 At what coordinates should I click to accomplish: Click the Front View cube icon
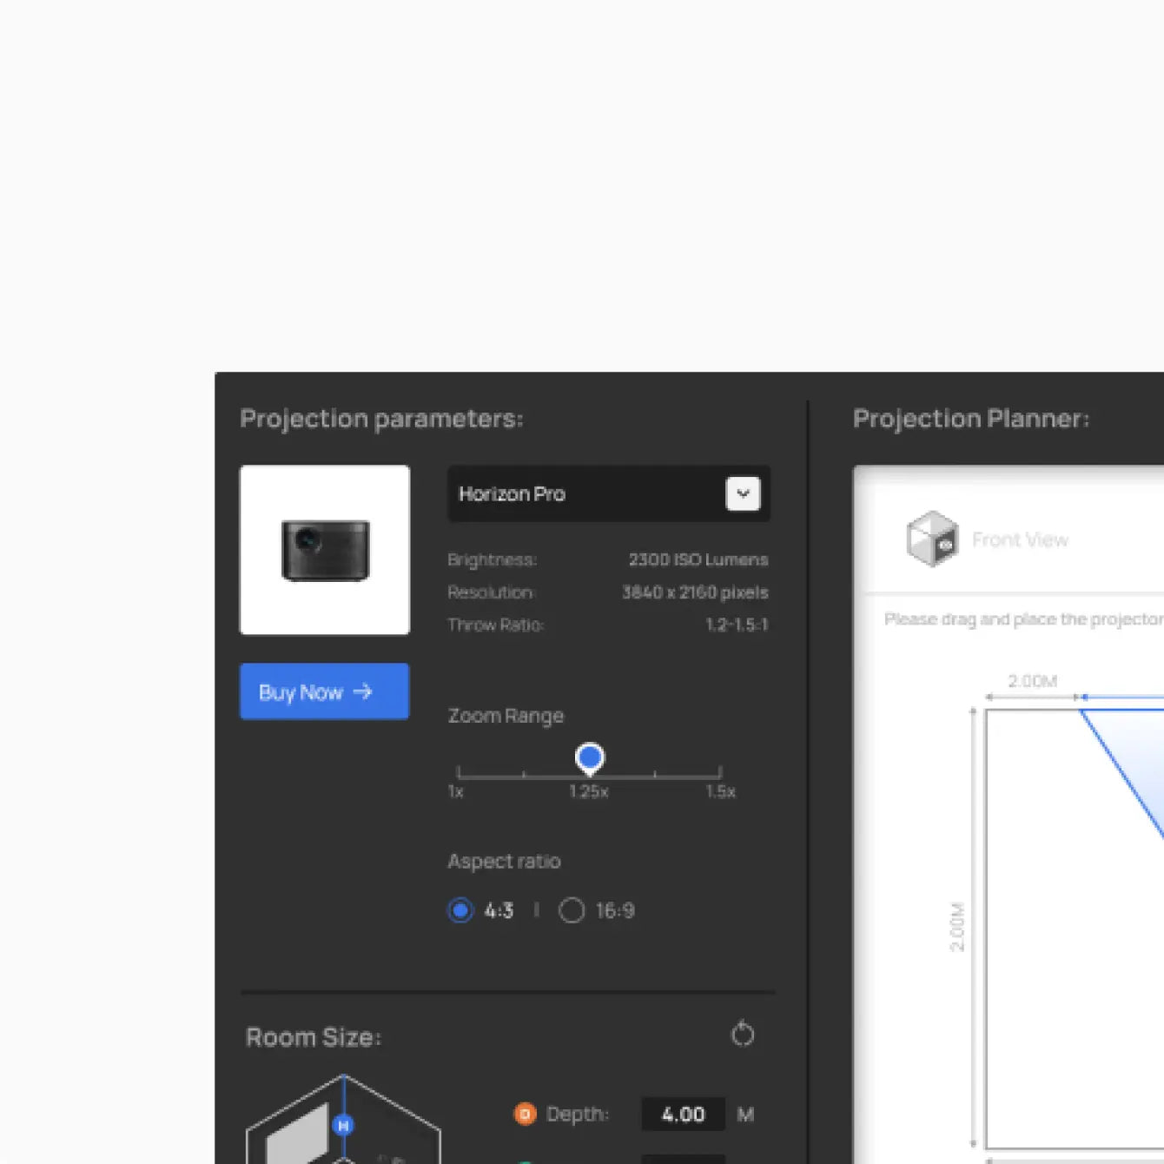click(x=931, y=539)
